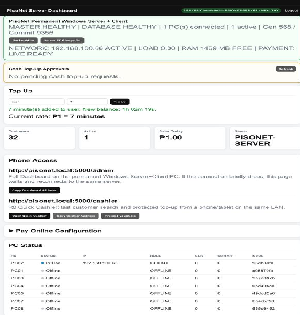Click node ID 49ddd2a6
The image size is (300, 315).
(263, 293)
